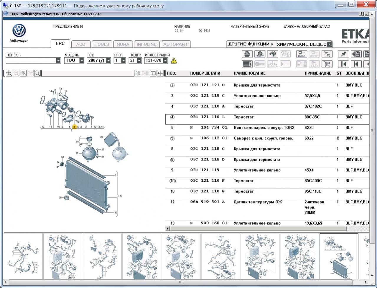
Task: Click the help question mark icon in title bar
Action: pos(361,14)
